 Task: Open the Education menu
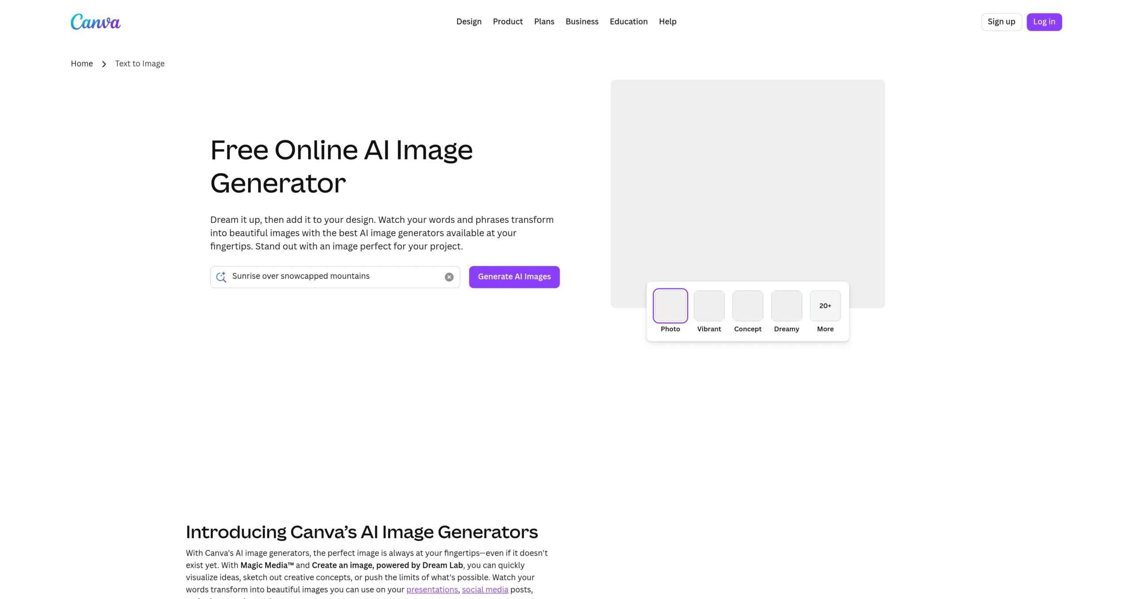tap(628, 22)
